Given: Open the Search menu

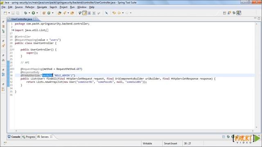Looking at the screenshot, I should 53,7.
